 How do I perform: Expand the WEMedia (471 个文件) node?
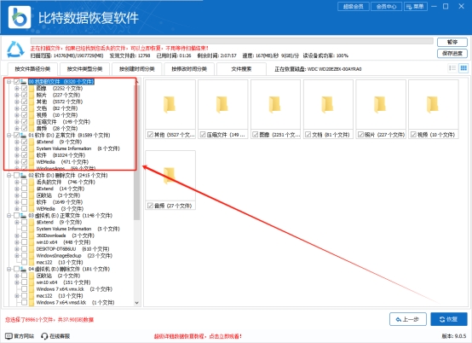[x=17, y=162]
